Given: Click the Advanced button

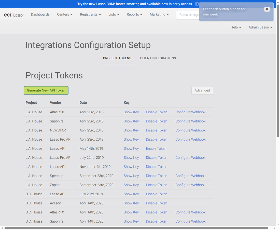Looking at the screenshot, I should pos(202,90).
